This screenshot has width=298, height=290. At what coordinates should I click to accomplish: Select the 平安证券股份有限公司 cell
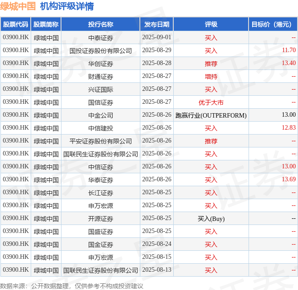(101, 141)
